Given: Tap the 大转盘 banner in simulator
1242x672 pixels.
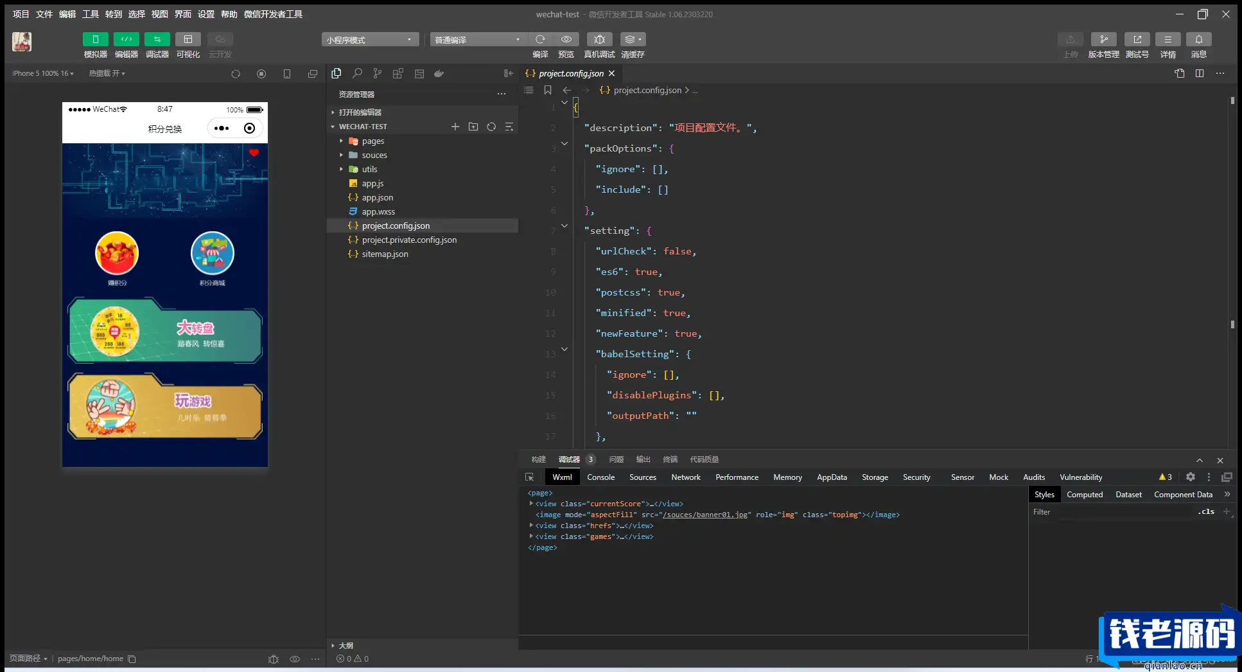Looking at the screenshot, I should coord(165,330).
